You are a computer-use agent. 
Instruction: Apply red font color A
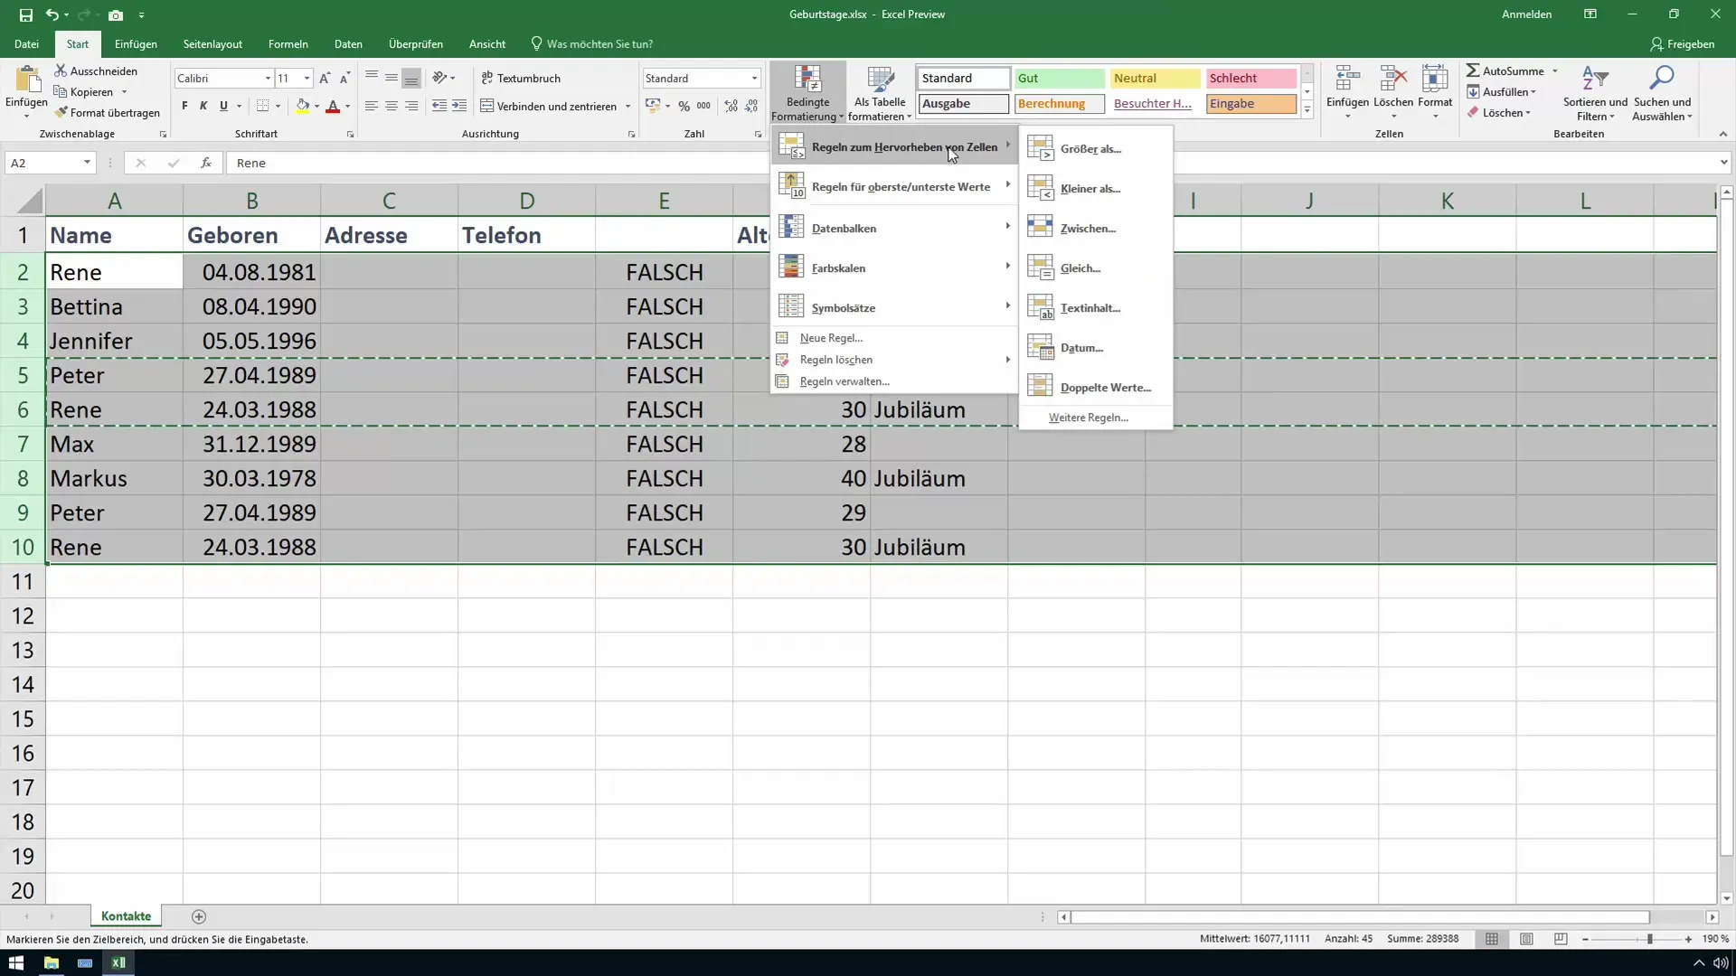coord(333,106)
